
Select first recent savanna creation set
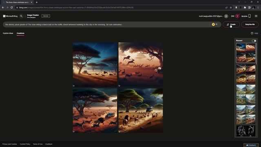[x=246, y=53]
